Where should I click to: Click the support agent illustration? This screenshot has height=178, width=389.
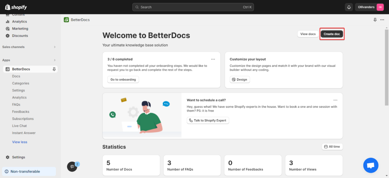142,115
